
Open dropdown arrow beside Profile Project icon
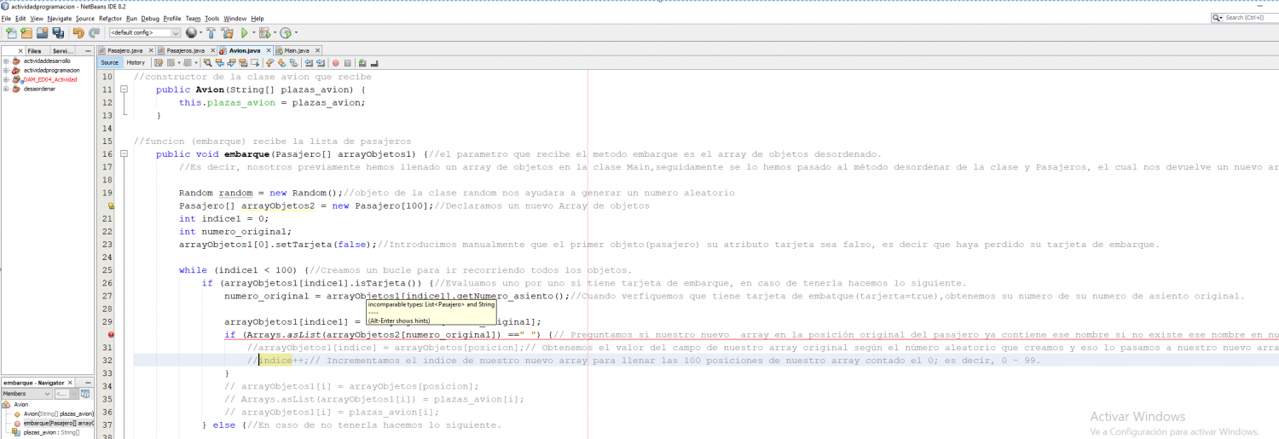[296, 32]
